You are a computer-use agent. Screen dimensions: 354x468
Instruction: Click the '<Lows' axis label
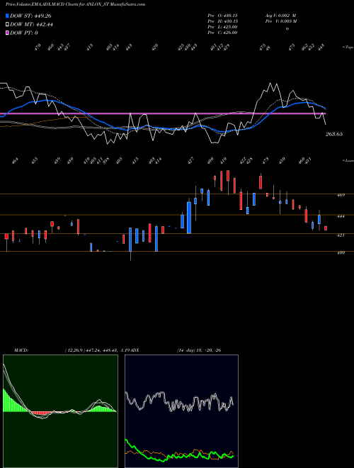coord(348,160)
